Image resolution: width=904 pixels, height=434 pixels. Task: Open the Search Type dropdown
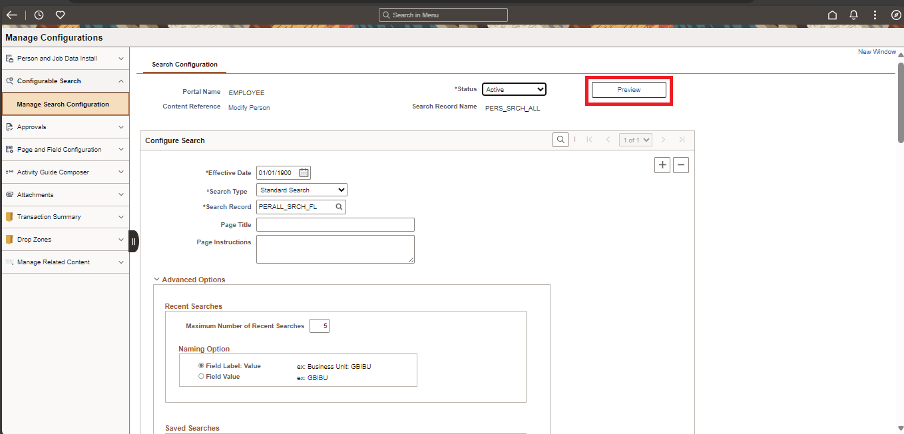[x=302, y=189]
